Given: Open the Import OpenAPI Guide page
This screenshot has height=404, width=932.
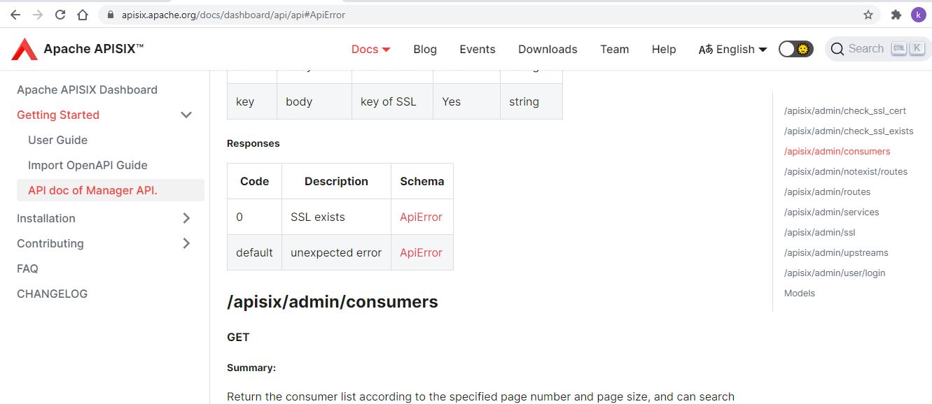Looking at the screenshot, I should (88, 165).
